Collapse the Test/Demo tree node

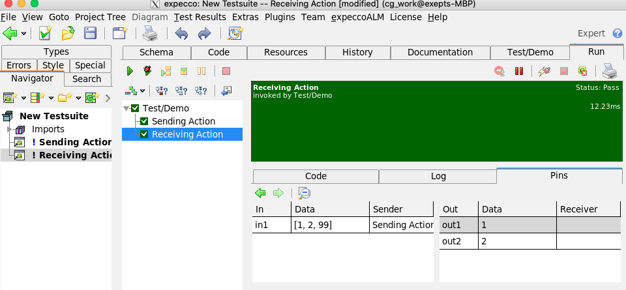(126, 108)
